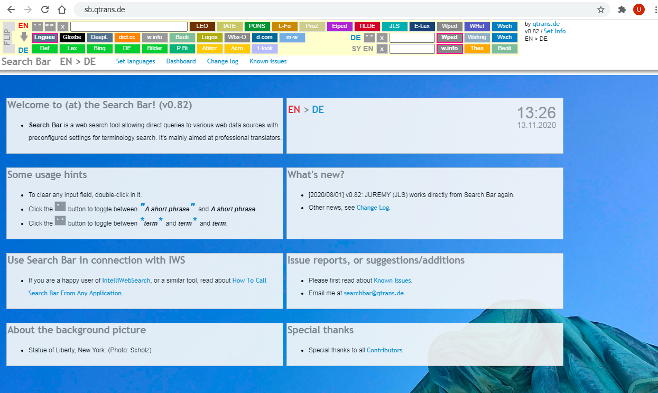Read about Known Issues
Viewport: 658px width, 393px height.
pyautogui.click(x=267, y=61)
